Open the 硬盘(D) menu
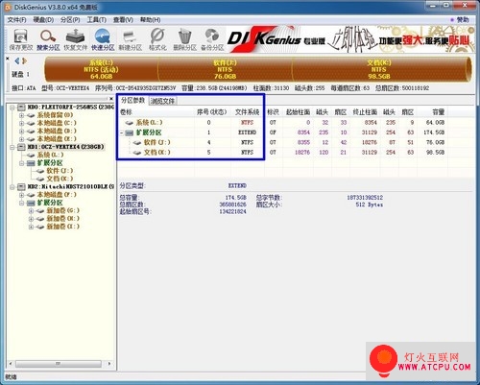The height and width of the screenshot is (385, 480). [x=43, y=20]
